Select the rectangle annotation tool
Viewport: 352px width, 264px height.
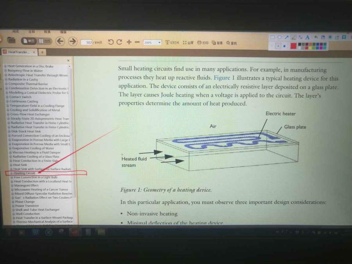[272, 37]
